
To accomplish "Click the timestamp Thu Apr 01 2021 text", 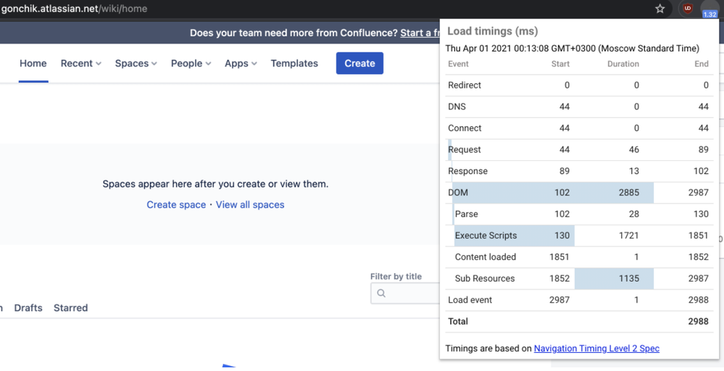I will [x=572, y=48].
